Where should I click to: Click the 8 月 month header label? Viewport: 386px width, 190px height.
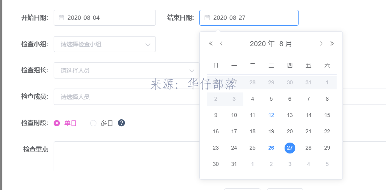click(x=286, y=44)
